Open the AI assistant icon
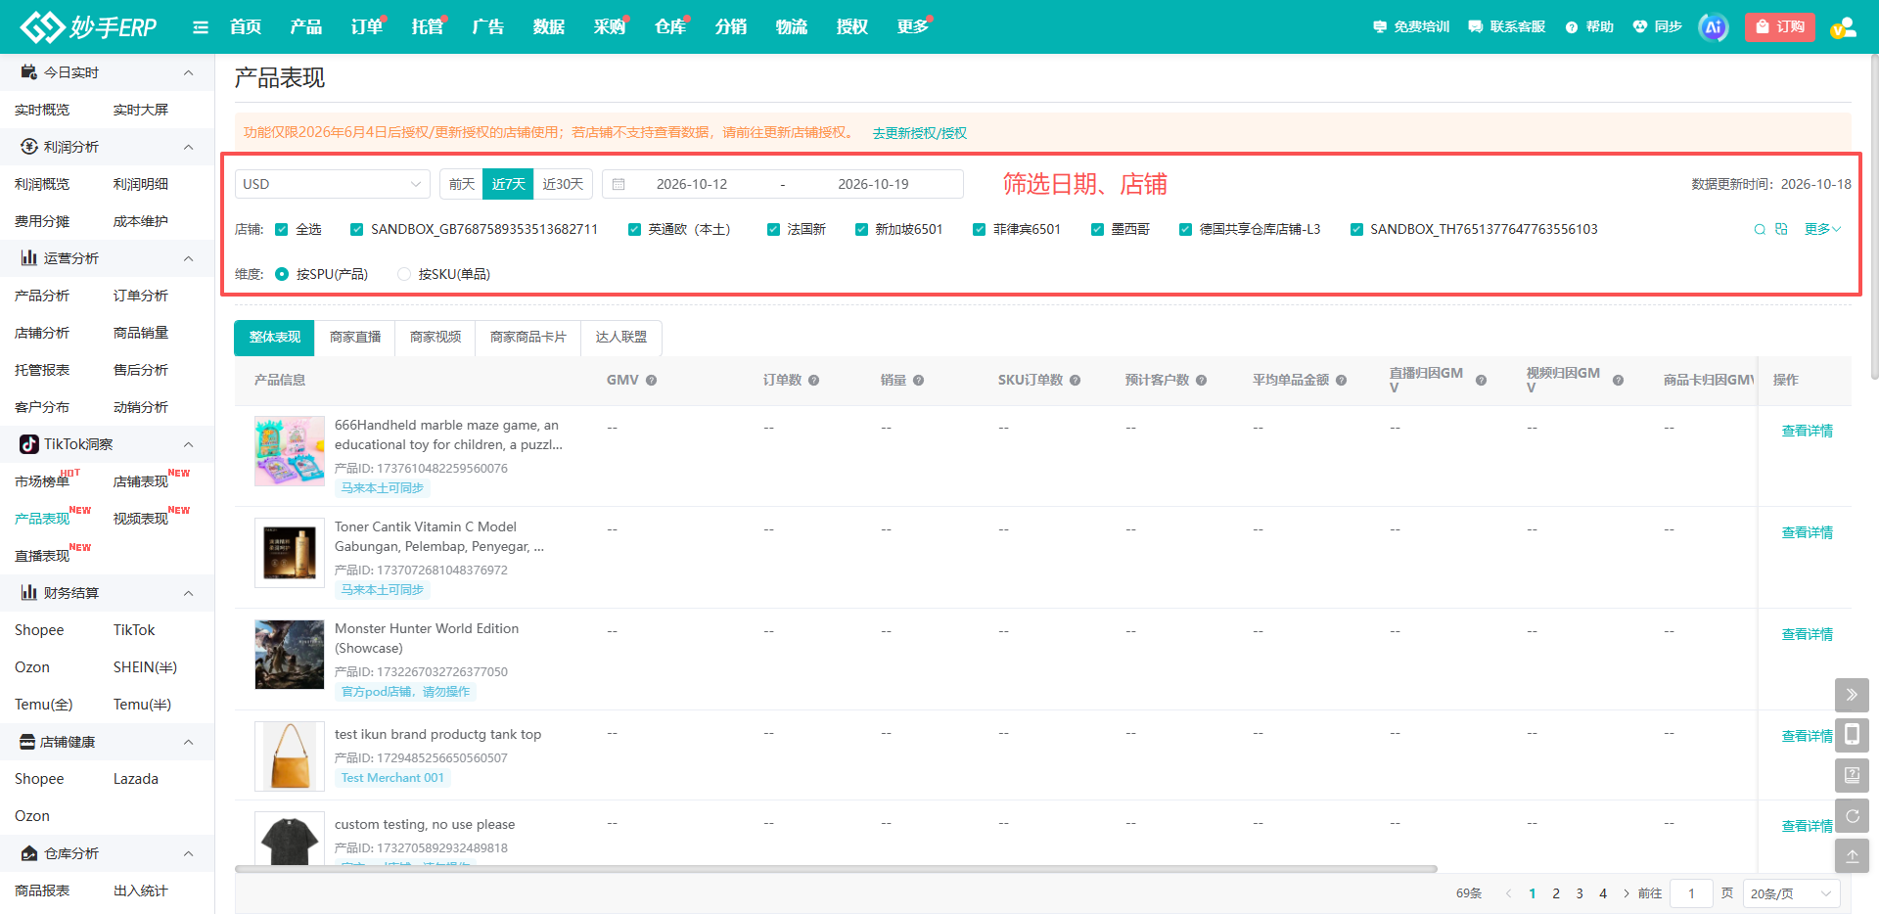 (1713, 27)
